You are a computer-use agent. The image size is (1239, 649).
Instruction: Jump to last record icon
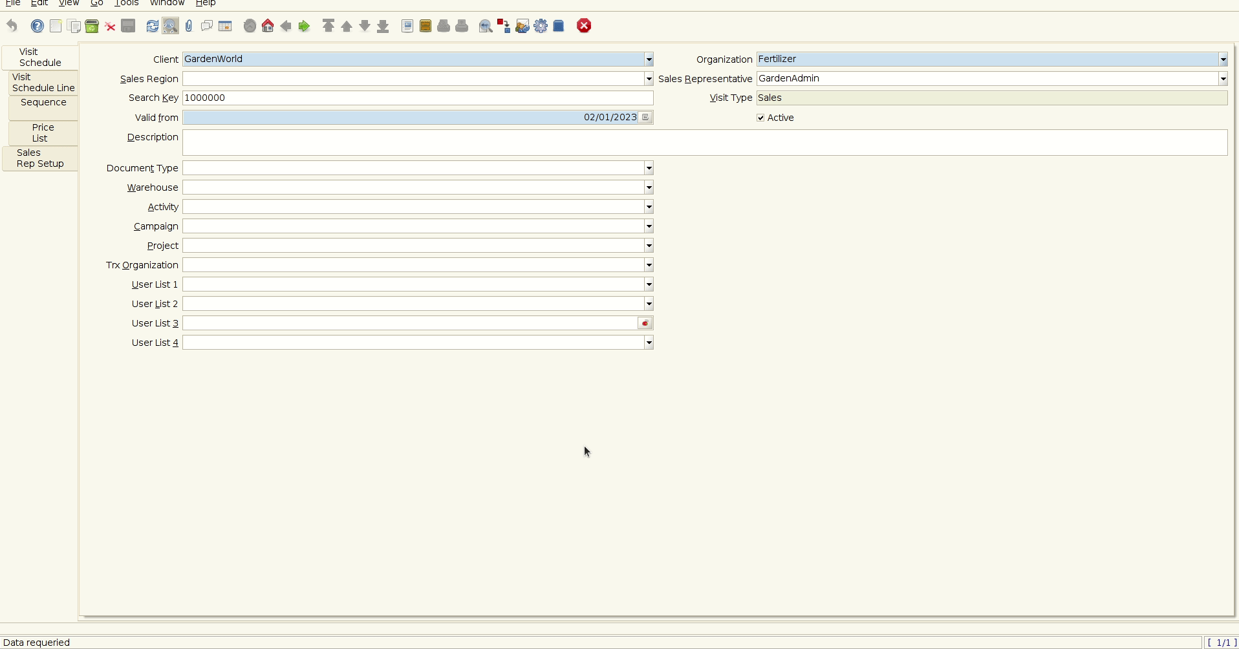[x=383, y=26]
